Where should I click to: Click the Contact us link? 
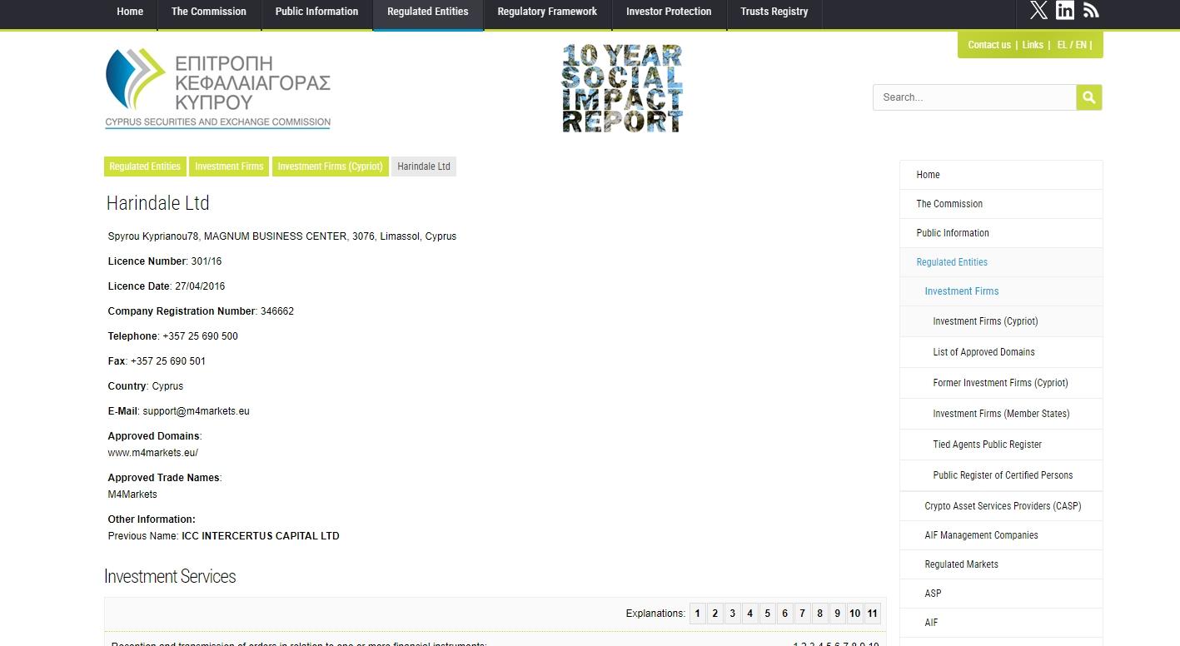pyautogui.click(x=989, y=45)
